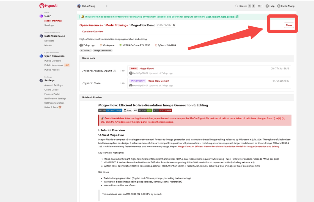Navigate to Model Trainings breadcrumb
This screenshot has width=314, height=202.
pos(117,25)
